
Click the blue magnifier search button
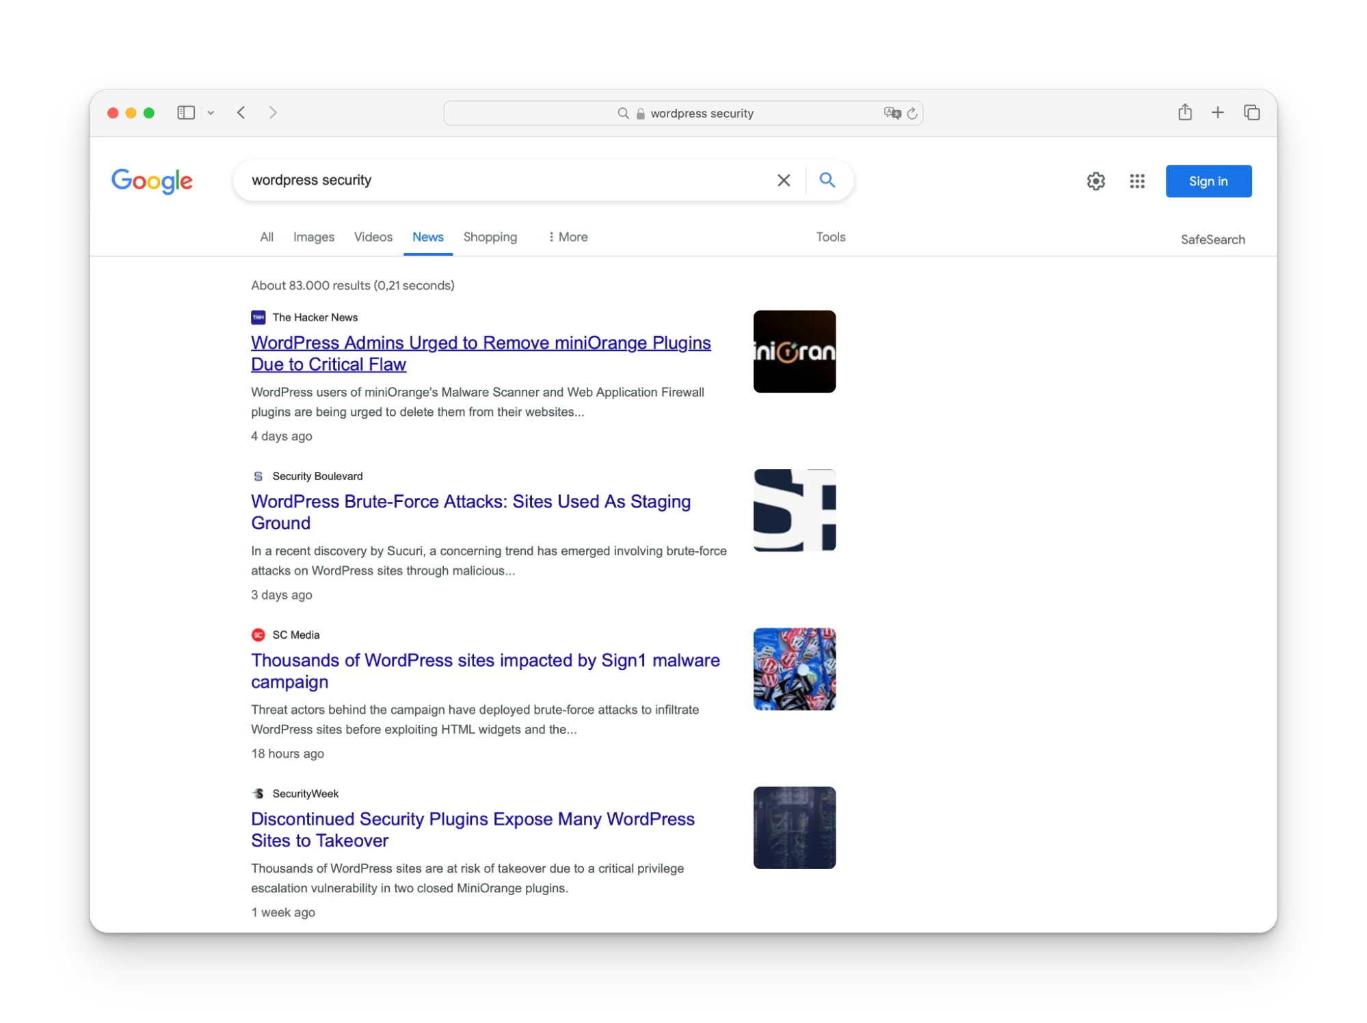pyautogui.click(x=827, y=180)
